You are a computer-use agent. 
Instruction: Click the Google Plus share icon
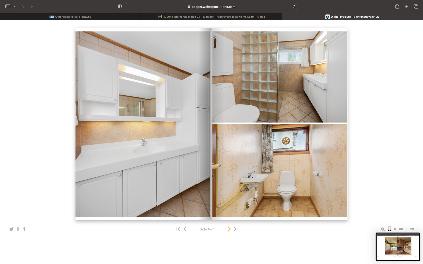pos(19,229)
